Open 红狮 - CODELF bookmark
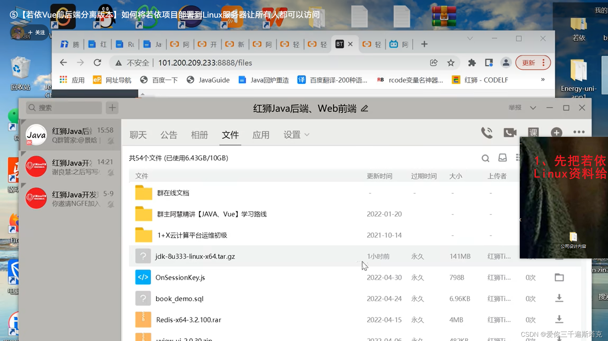The image size is (608, 341). coord(480,80)
